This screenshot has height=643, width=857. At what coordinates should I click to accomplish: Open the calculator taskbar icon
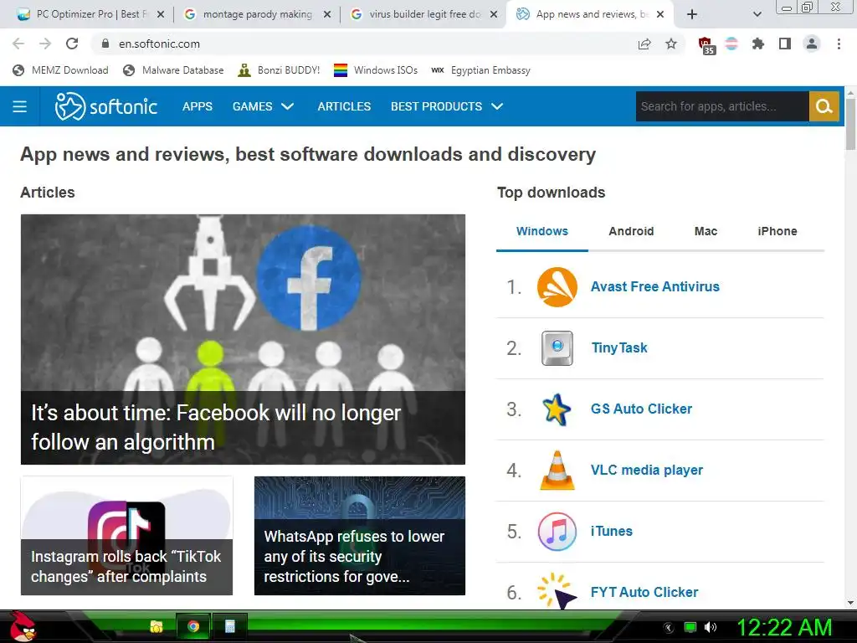coord(229,626)
